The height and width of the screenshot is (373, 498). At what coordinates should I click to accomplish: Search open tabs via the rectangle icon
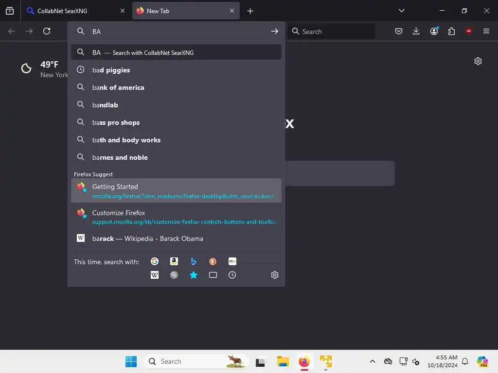click(x=213, y=275)
